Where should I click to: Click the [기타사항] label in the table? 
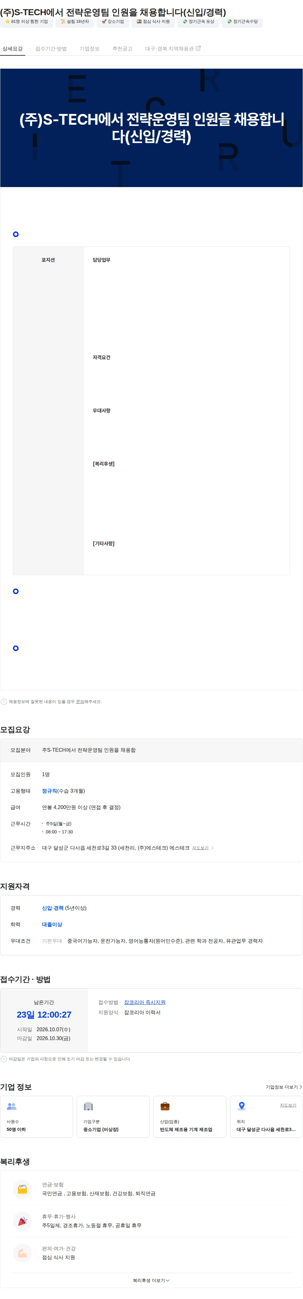[104, 543]
